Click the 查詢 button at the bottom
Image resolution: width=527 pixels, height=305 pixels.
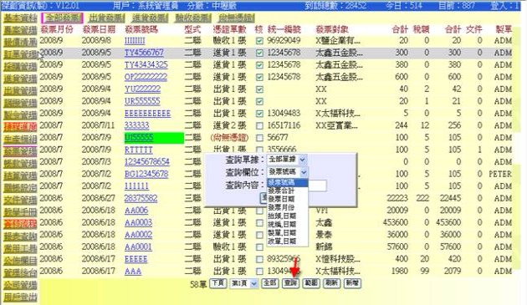click(x=290, y=282)
